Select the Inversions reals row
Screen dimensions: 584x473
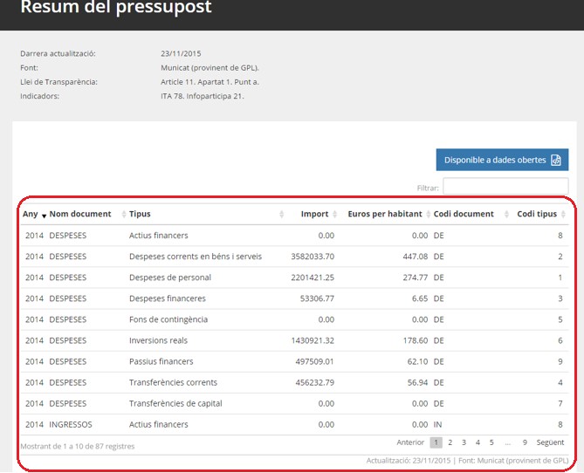(x=158, y=340)
